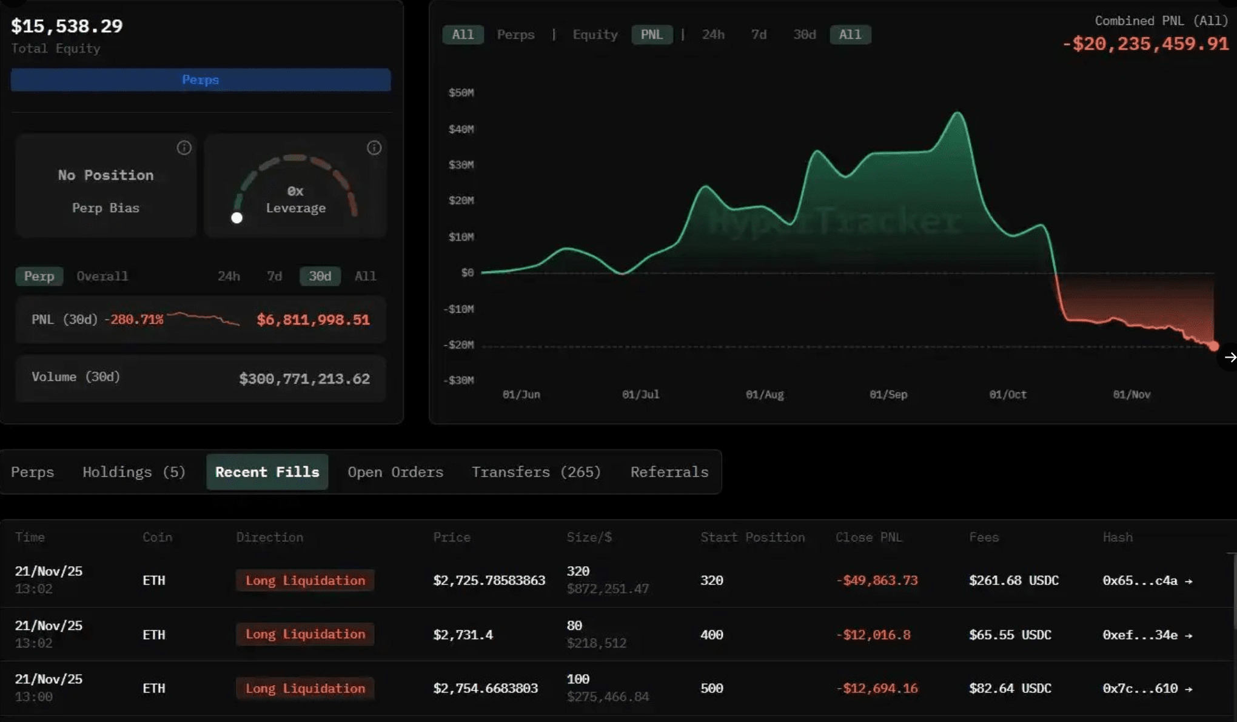Viewport: 1237px width, 722px height.
Task: Open the Open Orders tab
Action: [395, 472]
